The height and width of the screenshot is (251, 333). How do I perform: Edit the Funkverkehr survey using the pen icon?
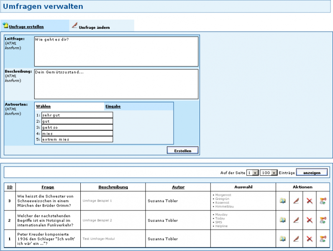296,220
